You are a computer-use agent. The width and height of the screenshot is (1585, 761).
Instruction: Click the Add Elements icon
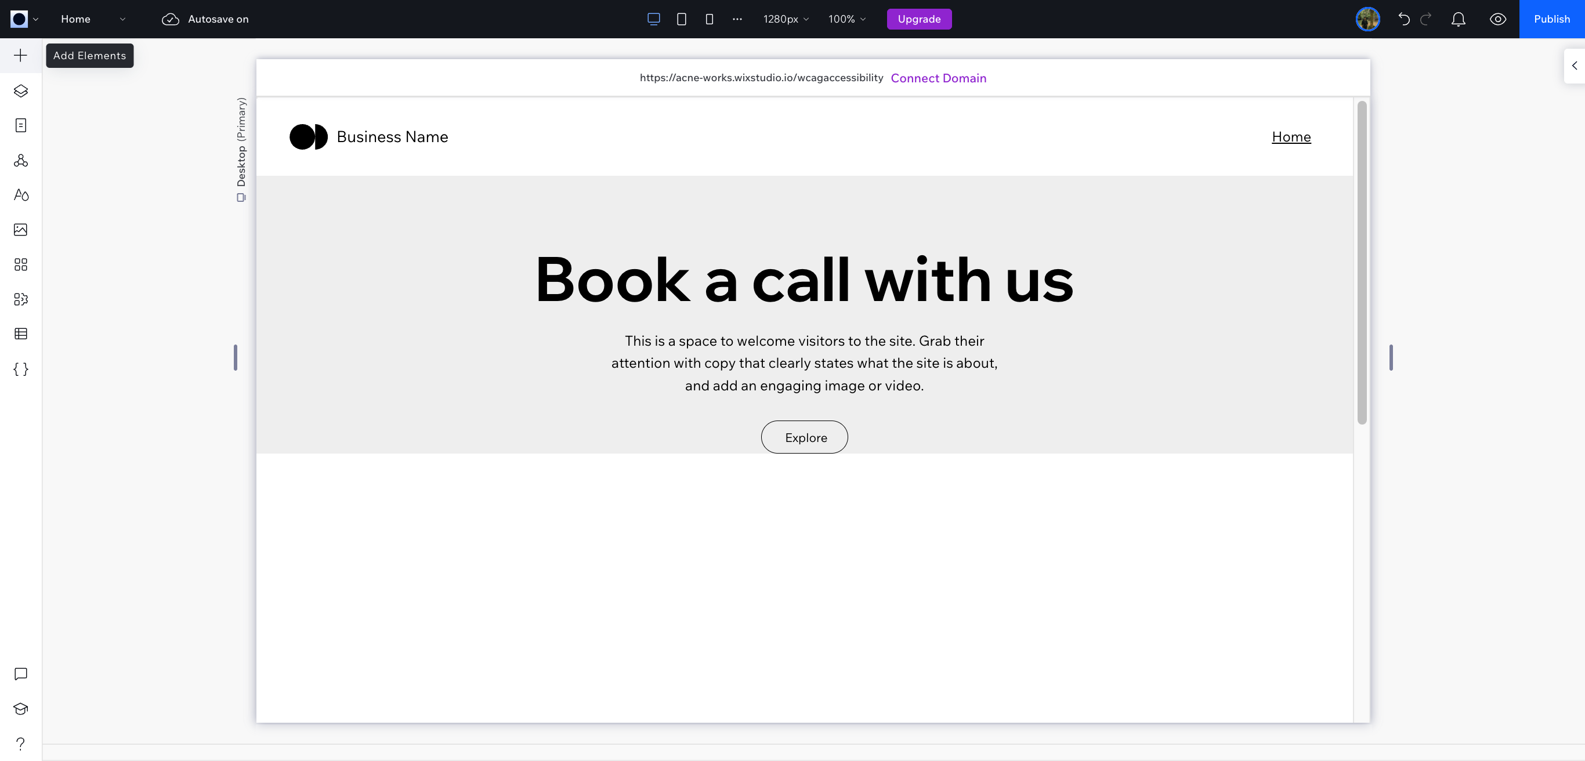click(21, 56)
